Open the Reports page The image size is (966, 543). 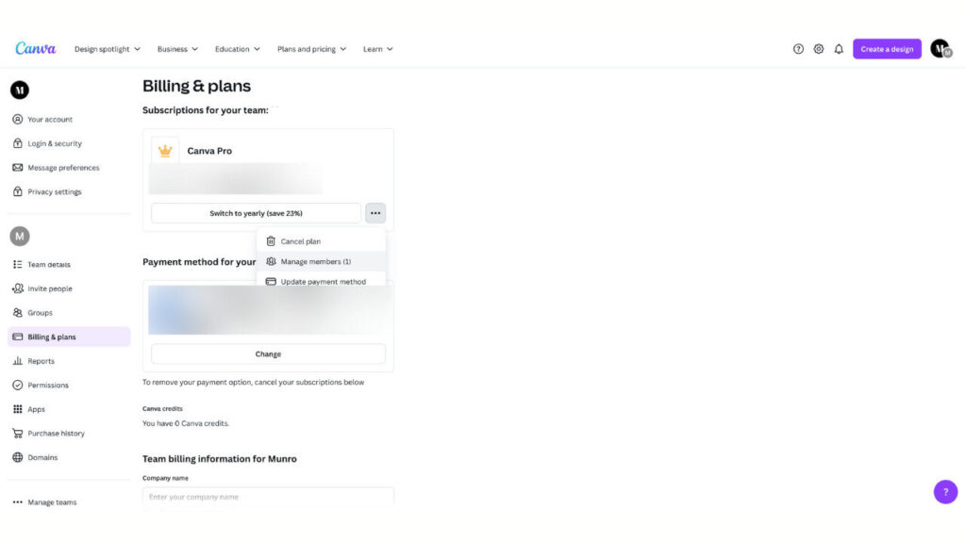click(41, 361)
